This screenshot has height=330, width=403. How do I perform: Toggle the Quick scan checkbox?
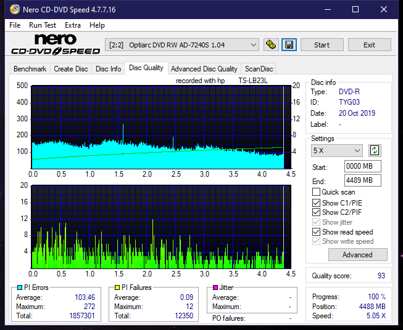316,192
